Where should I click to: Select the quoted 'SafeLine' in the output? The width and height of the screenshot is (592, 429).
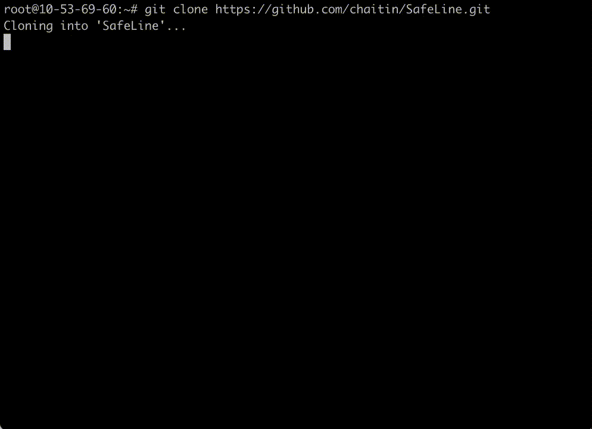(130, 26)
